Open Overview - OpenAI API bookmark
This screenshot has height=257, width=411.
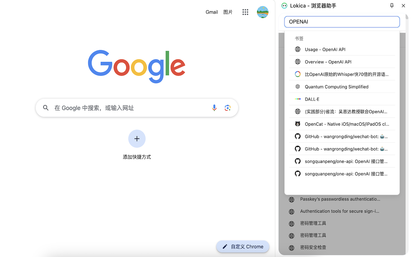(342, 62)
